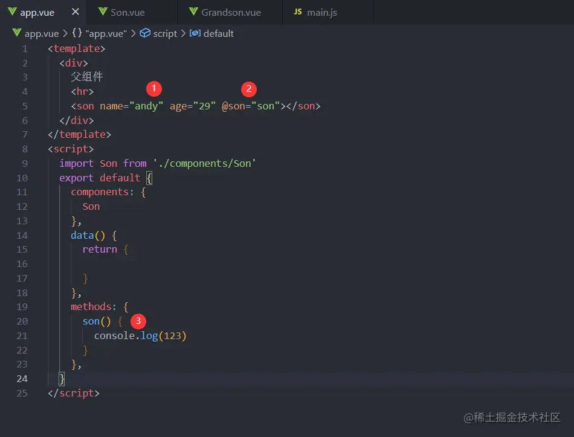Click the closing </template> tag
574x437 pixels.
pyautogui.click(x=79, y=134)
